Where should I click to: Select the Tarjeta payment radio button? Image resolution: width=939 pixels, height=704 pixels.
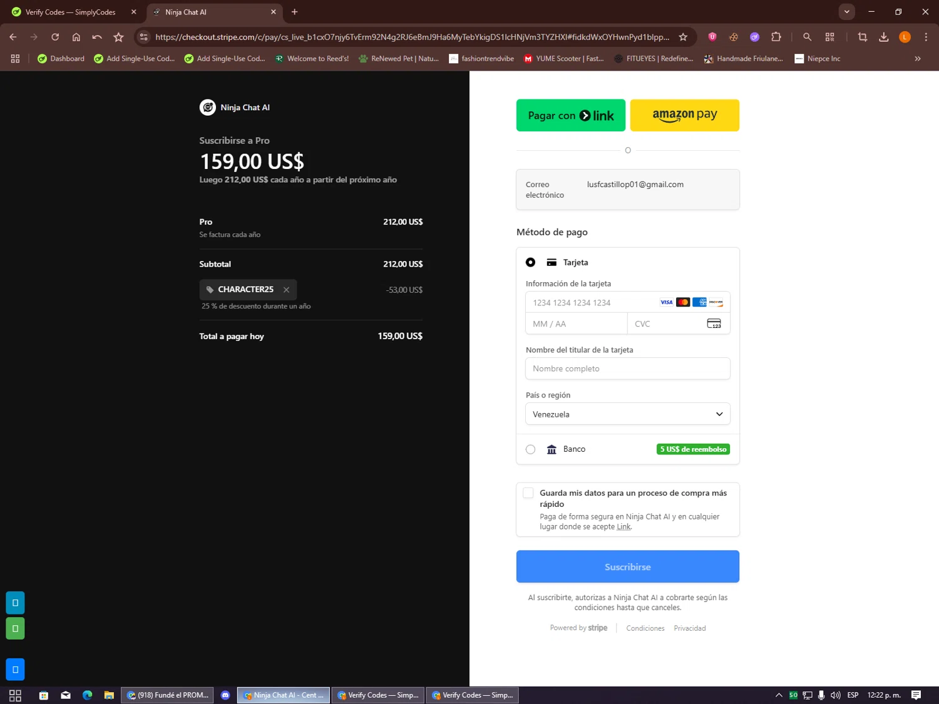coord(530,262)
